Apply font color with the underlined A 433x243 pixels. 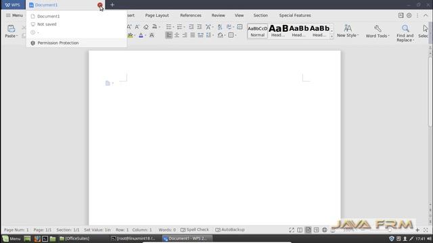(x=141, y=35)
